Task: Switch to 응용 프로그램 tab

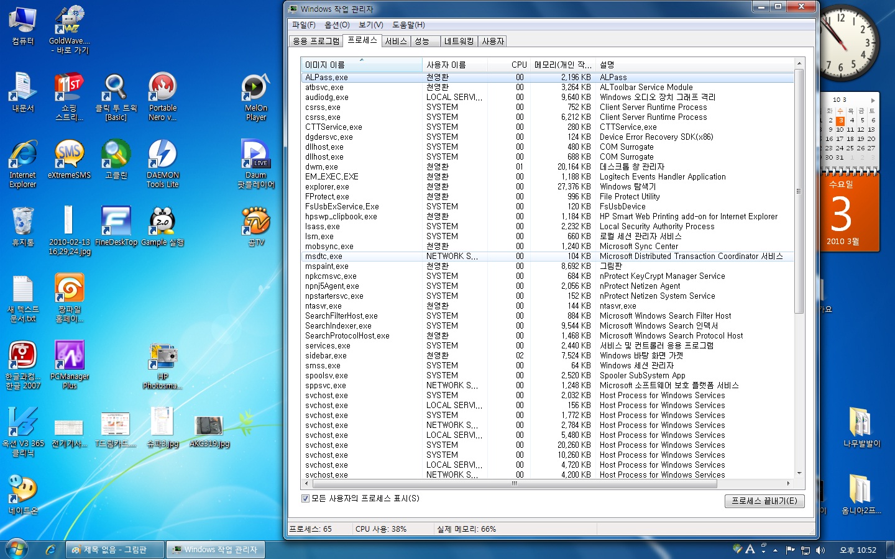Action: click(316, 41)
